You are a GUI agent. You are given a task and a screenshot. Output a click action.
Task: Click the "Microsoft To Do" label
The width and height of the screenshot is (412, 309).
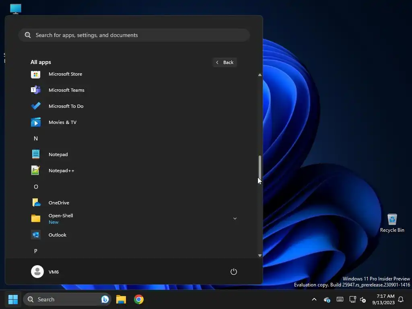[66, 106]
